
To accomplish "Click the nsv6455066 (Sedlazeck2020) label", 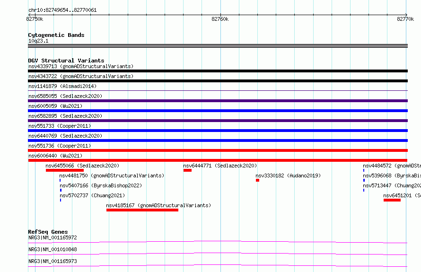I will [x=82, y=166].
